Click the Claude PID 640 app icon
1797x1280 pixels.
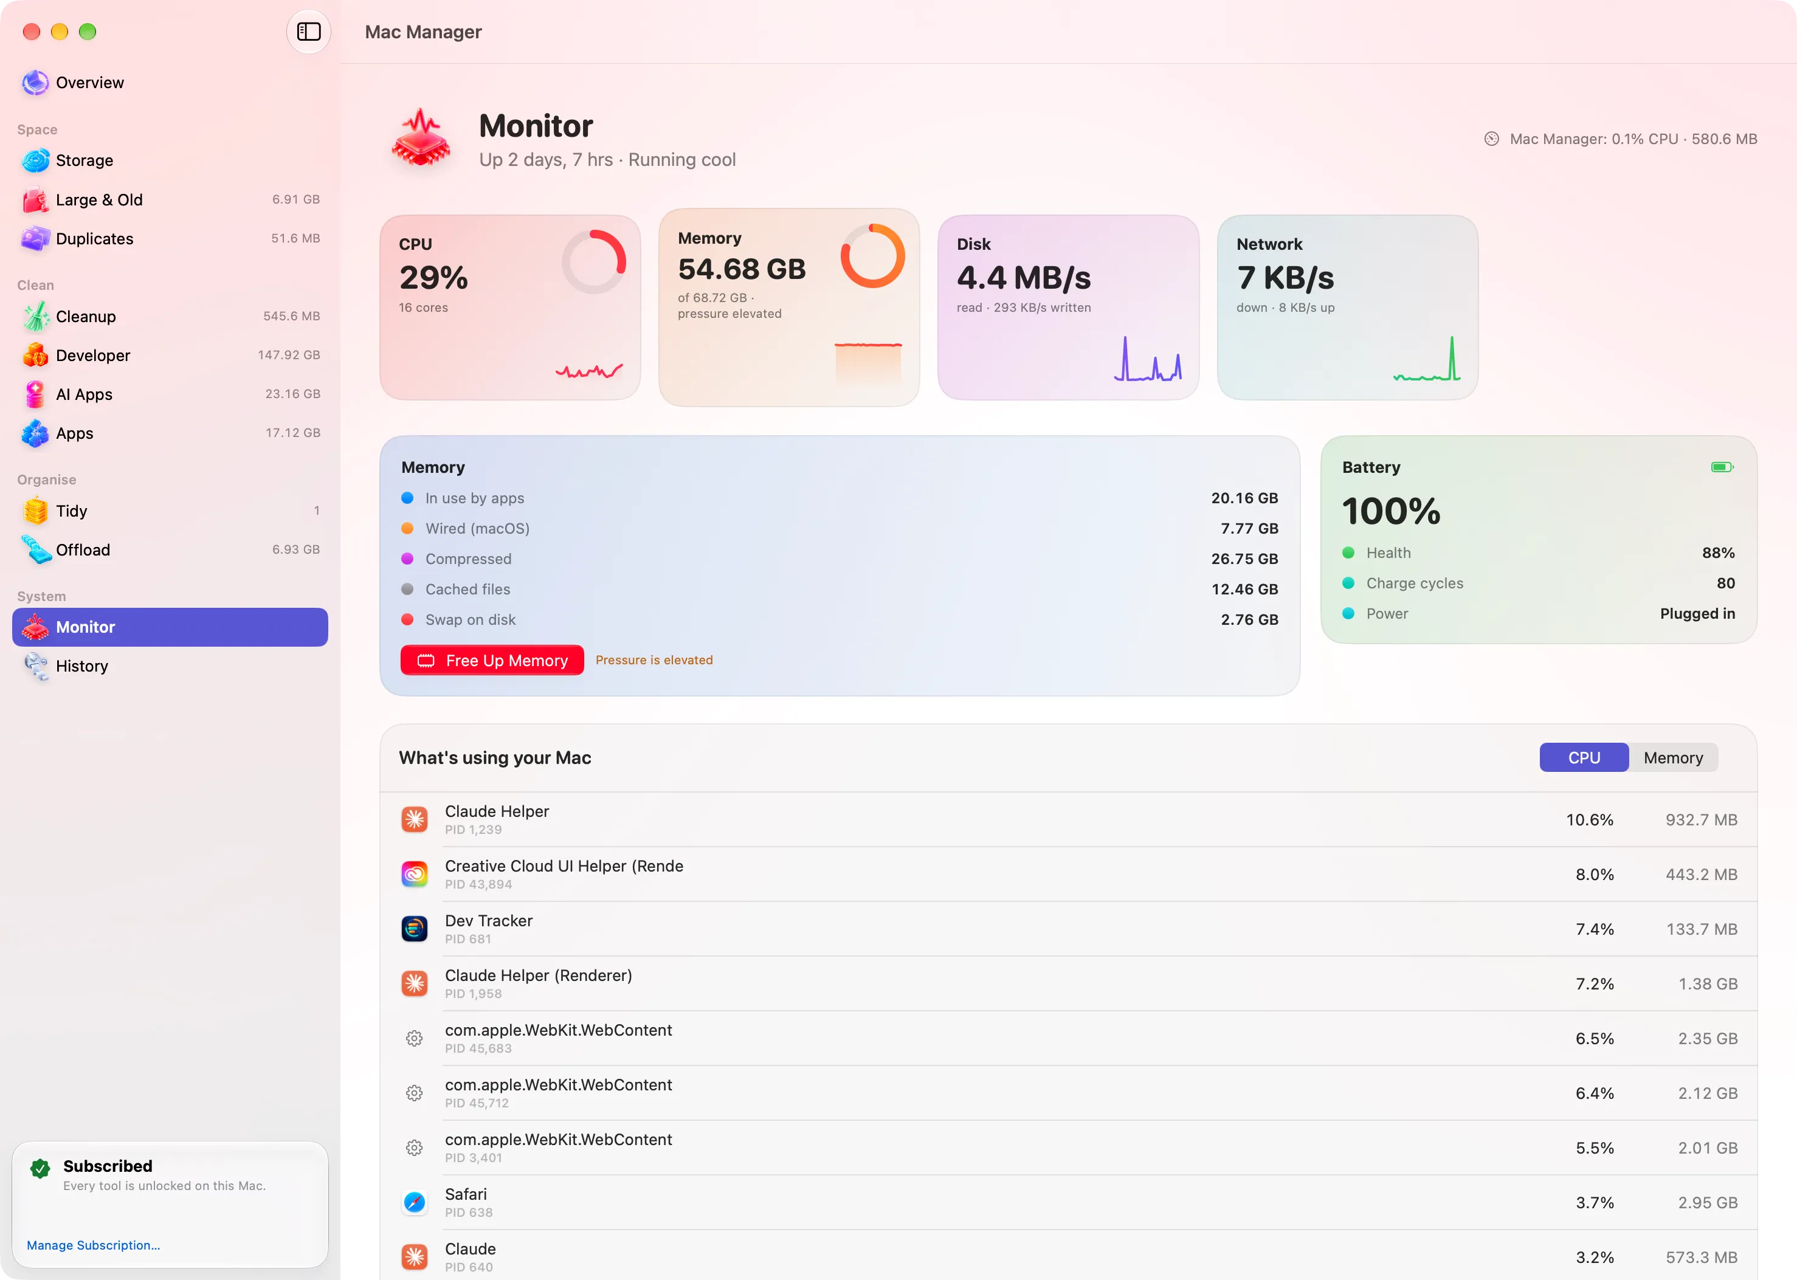point(415,1257)
